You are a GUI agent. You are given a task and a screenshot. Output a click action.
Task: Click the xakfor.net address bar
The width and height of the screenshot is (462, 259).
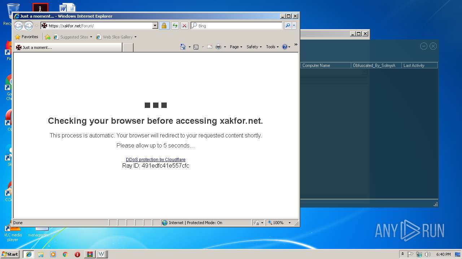[96, 26]
